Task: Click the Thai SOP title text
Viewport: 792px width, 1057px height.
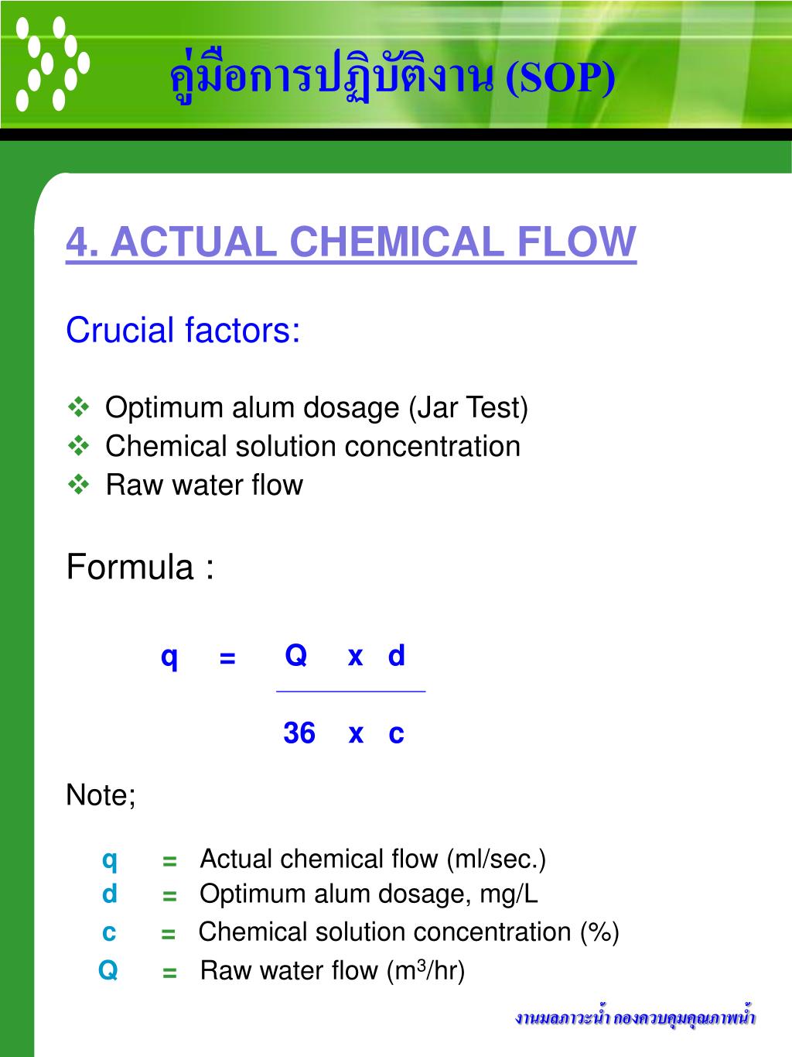Action: click(x=393, y=77)
